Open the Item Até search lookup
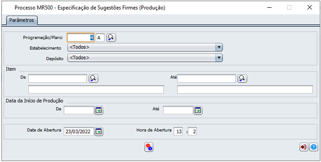The height and width of the screenshot is (162, 321). coord(242,78)
